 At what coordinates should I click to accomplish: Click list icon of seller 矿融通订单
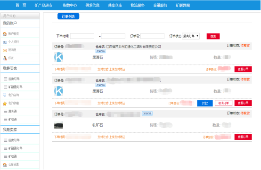coord(6,148)
